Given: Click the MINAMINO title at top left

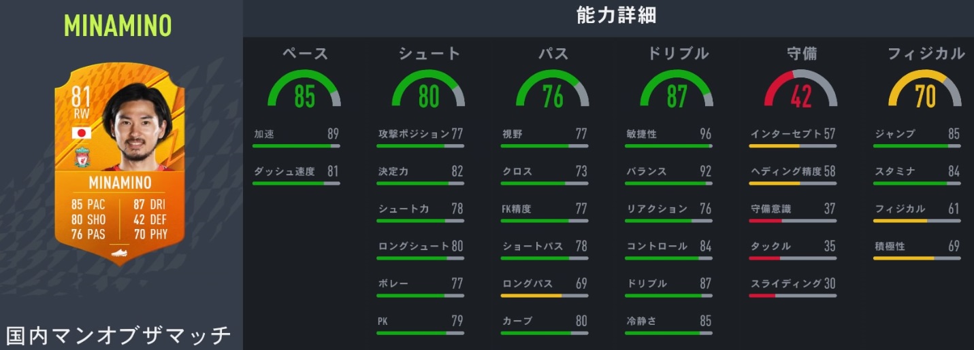Looking at the screenshot, I should click(118, 26).
